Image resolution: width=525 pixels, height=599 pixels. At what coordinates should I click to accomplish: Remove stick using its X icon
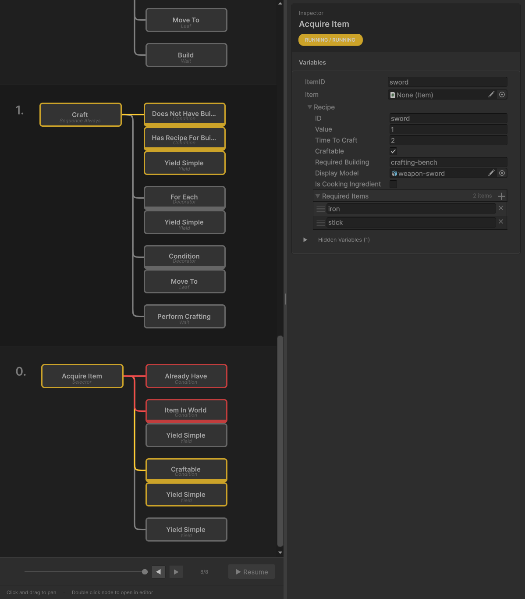pyautogui.click(x=501, y=221)
